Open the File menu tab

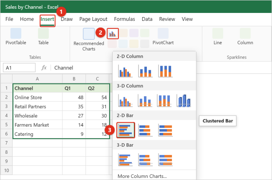pyautogui.click(x=9, y=19)
